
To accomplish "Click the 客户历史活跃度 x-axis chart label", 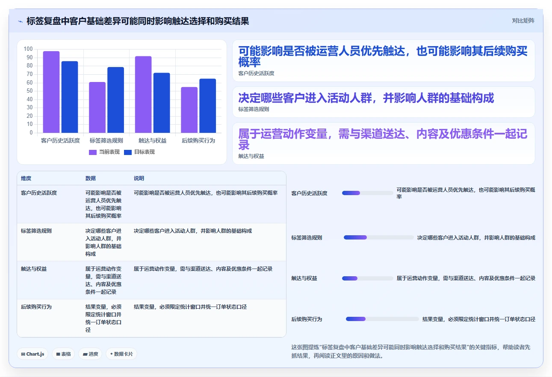I will tap(60, 140).
